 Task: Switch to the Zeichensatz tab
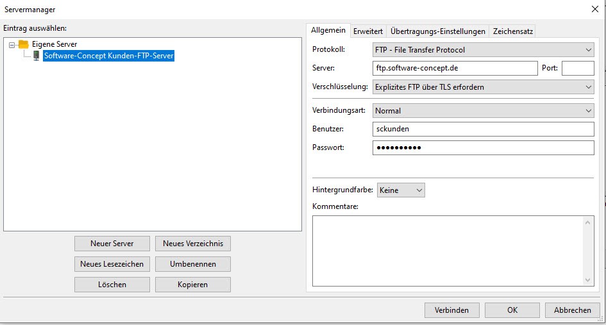512,31
